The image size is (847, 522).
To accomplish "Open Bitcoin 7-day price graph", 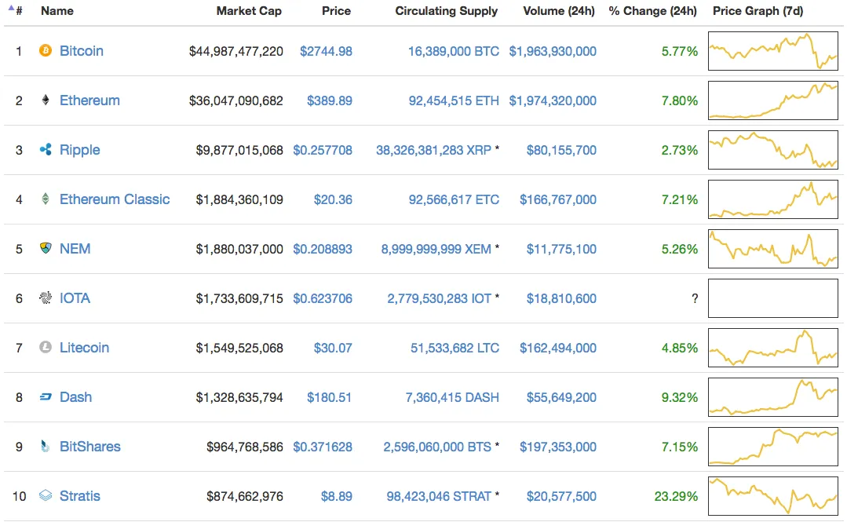I will tap(773, 51).
